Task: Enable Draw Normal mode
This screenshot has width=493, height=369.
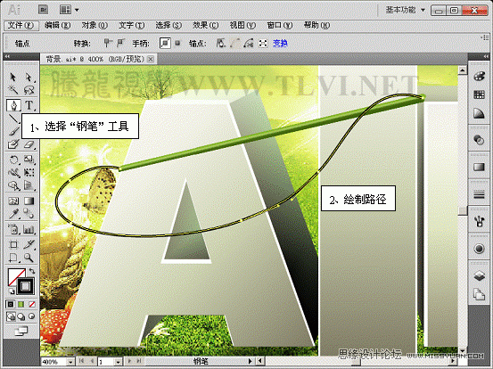Action: [11, 316]
